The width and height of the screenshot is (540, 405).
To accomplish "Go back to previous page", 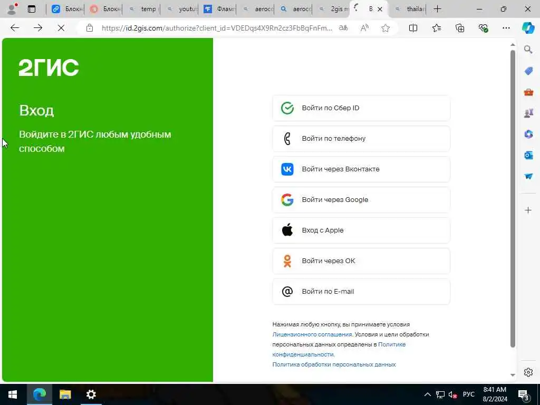I will tap(14, 28).
